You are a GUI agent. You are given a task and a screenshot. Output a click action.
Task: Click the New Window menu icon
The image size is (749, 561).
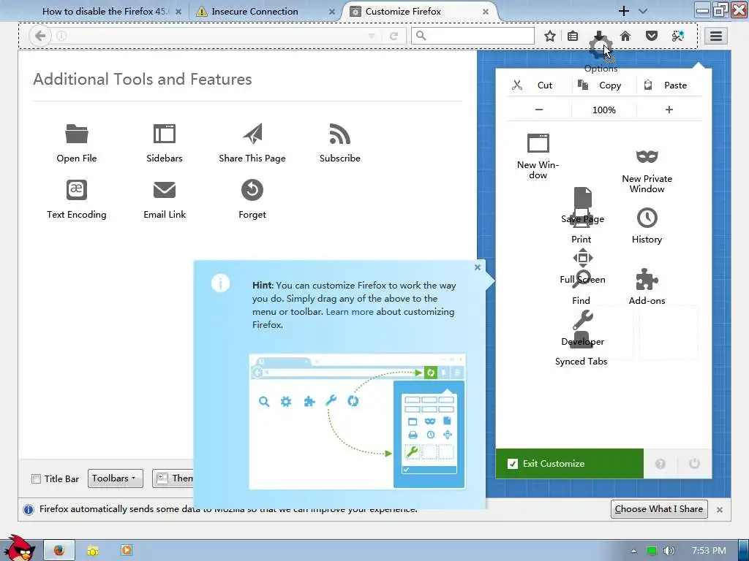click(x=538, y=142)
